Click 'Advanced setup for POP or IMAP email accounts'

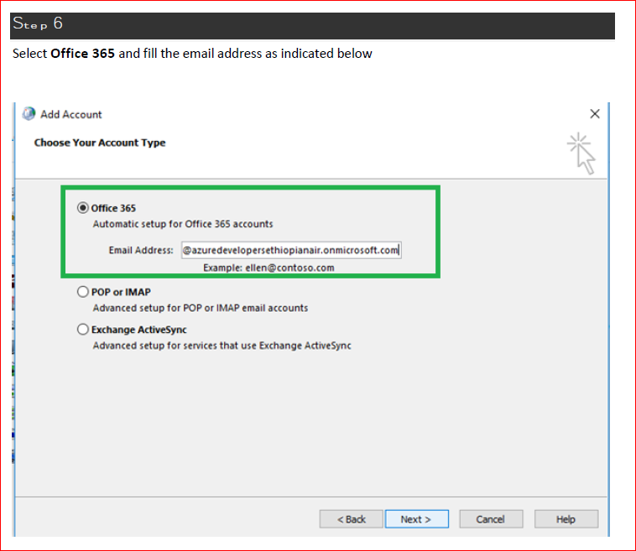click(x=201, y=308)
